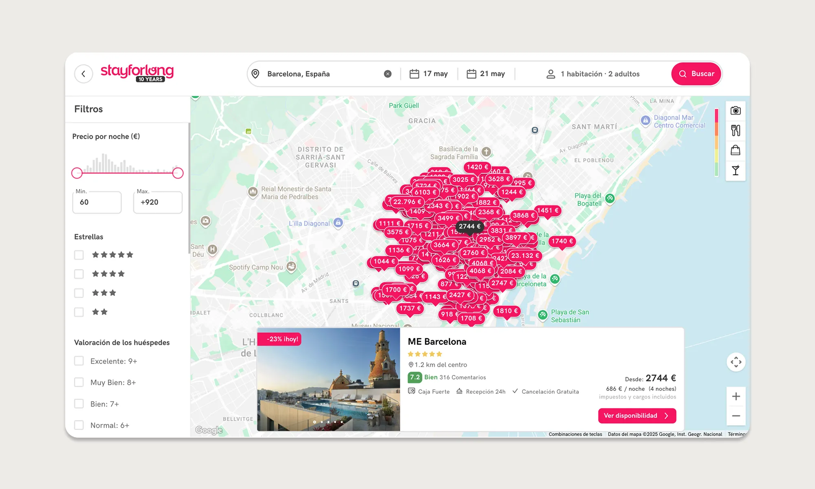Click the back arrow button

[84, 74]
